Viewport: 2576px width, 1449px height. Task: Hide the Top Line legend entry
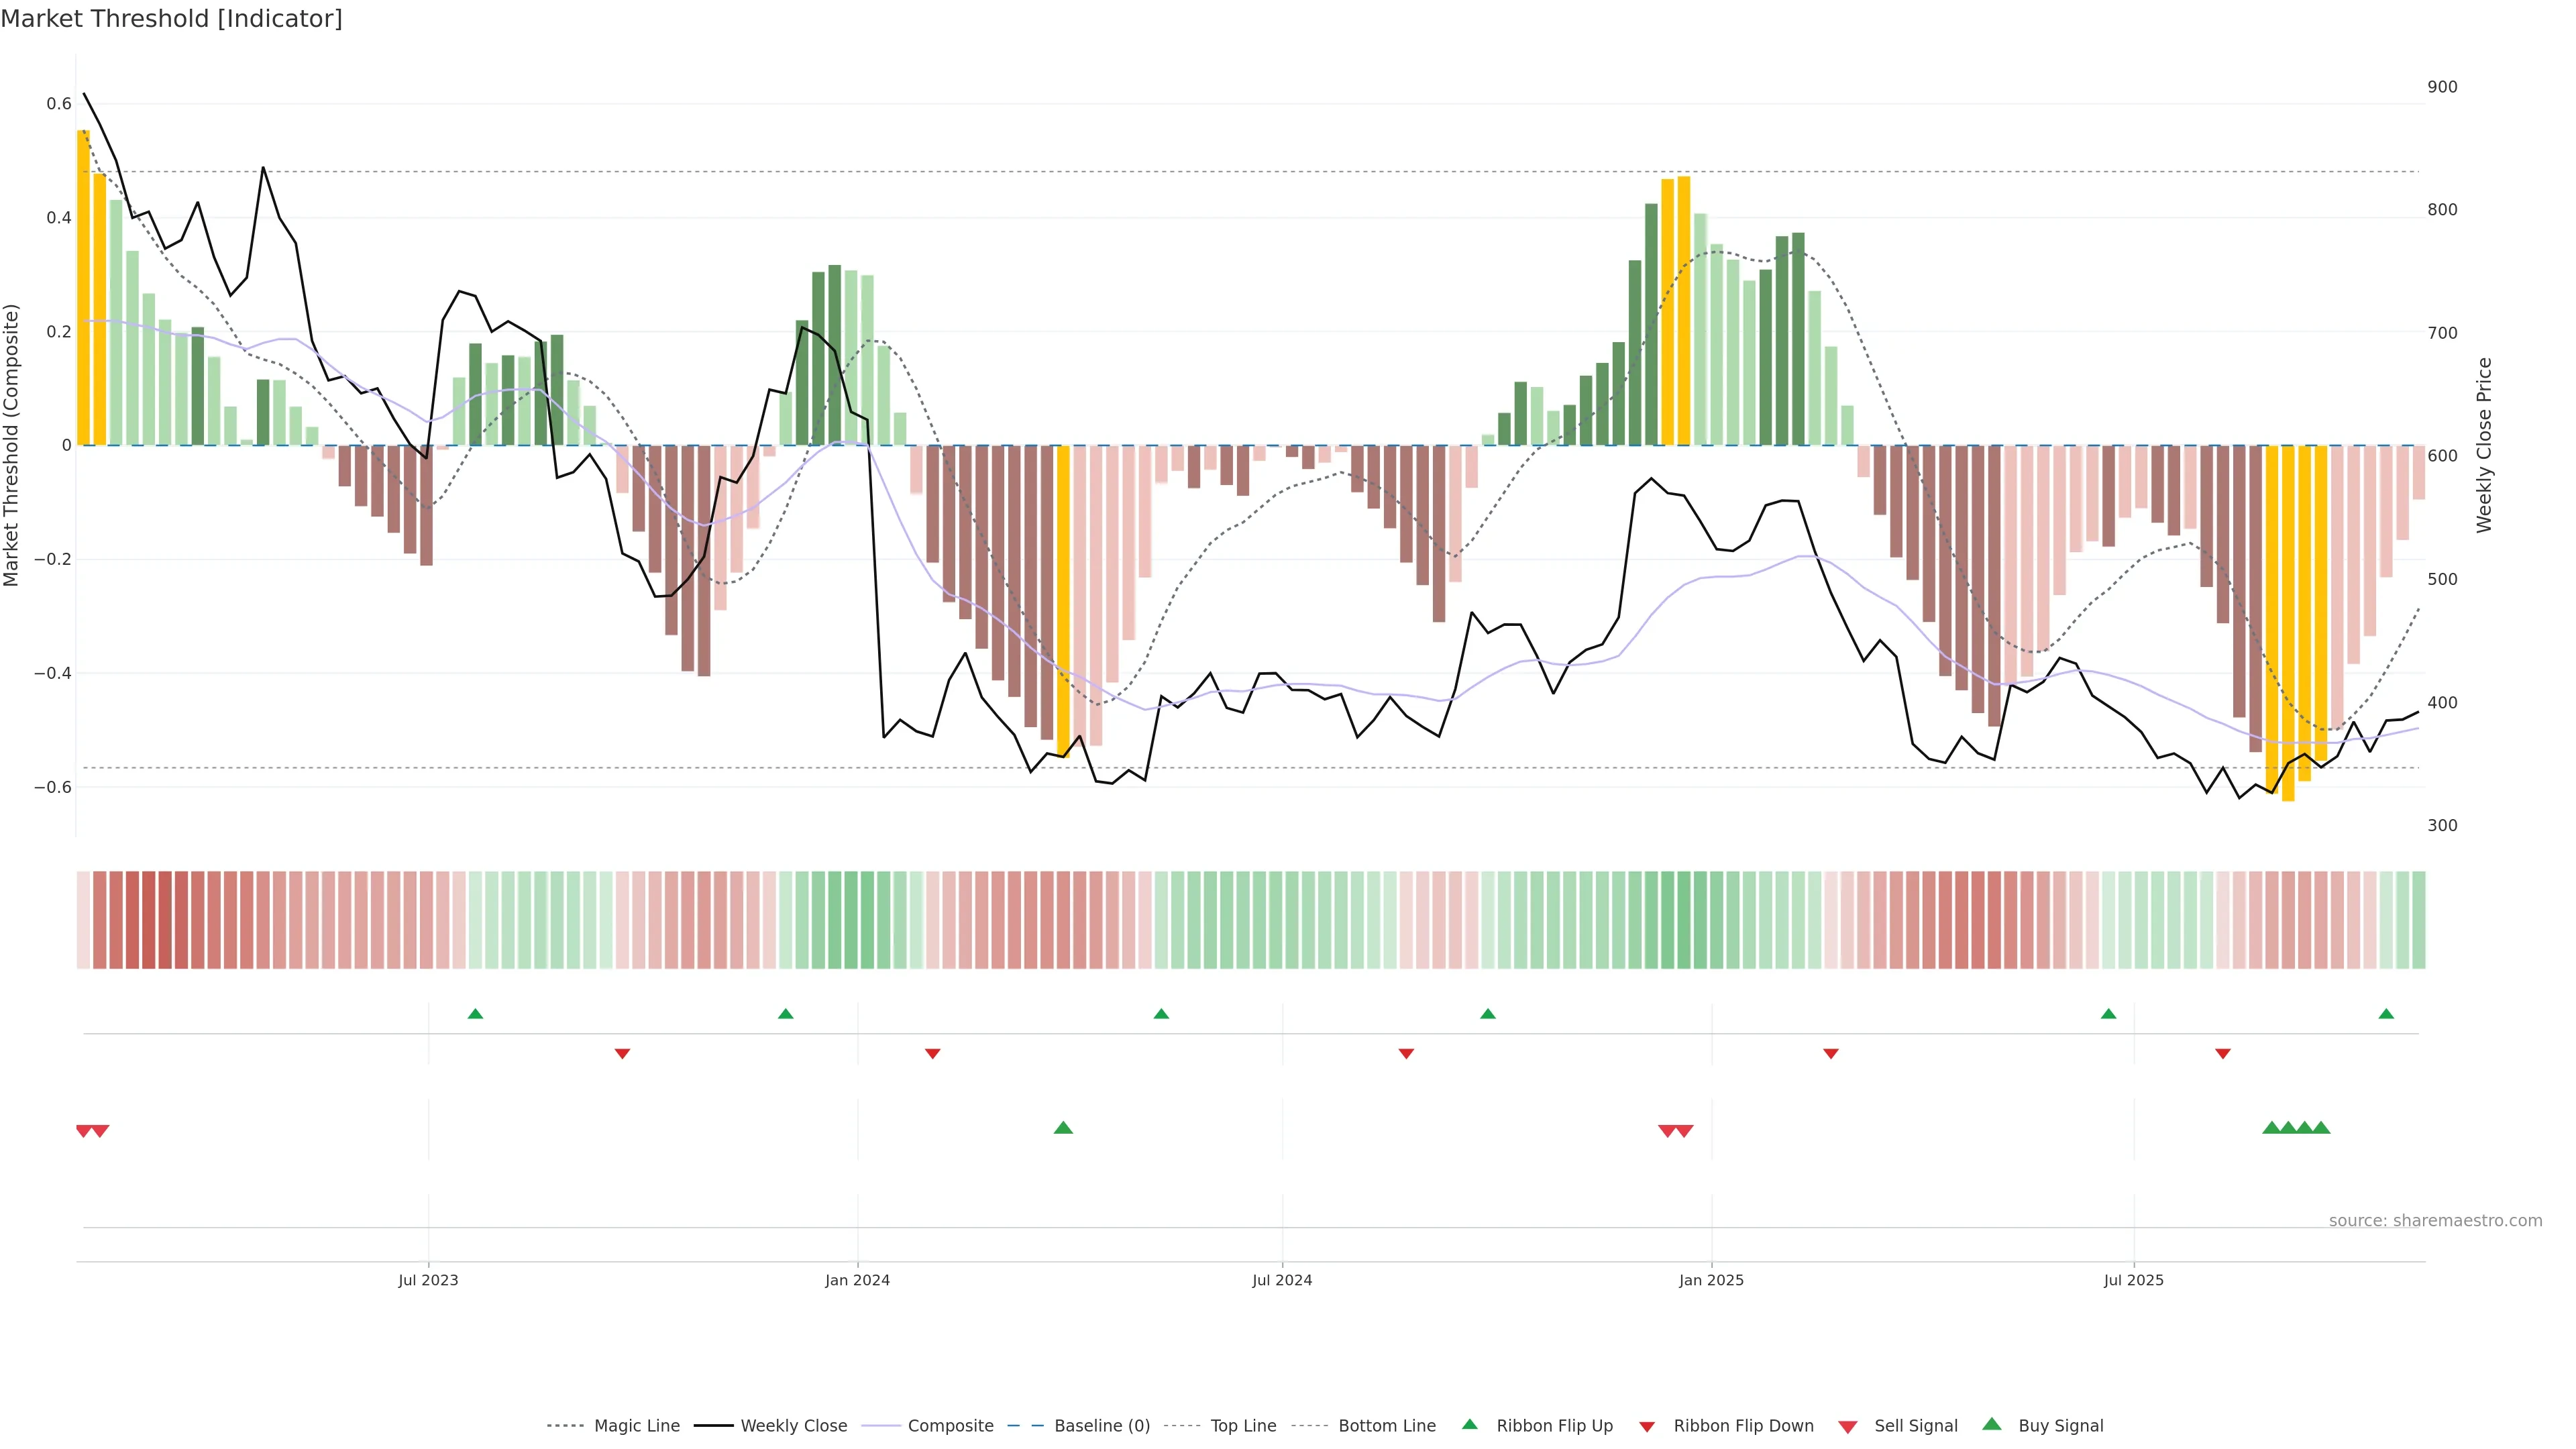[x=1243, y=1426]
